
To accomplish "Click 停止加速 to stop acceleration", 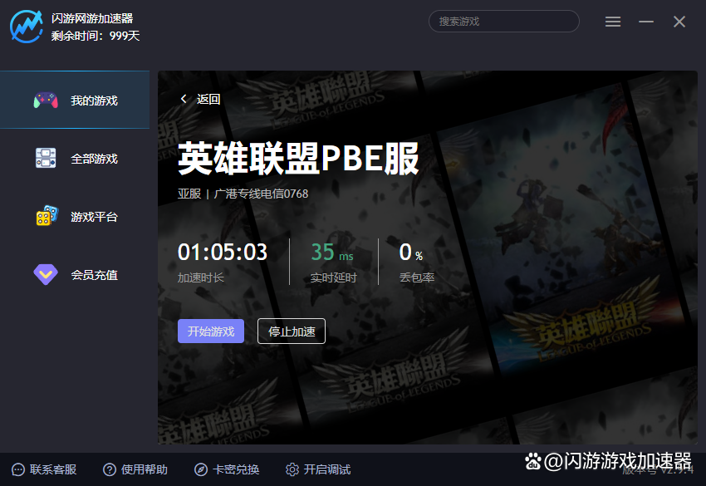I will (x=292, y=331).
